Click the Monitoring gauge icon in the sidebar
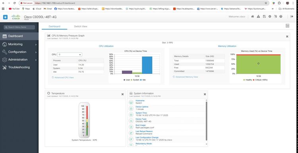This screenshot has width=298, height=153. pos(4,44)
